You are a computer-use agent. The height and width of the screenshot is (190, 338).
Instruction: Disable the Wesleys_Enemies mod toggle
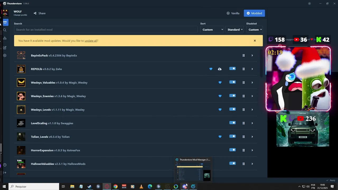coord(232,96)
